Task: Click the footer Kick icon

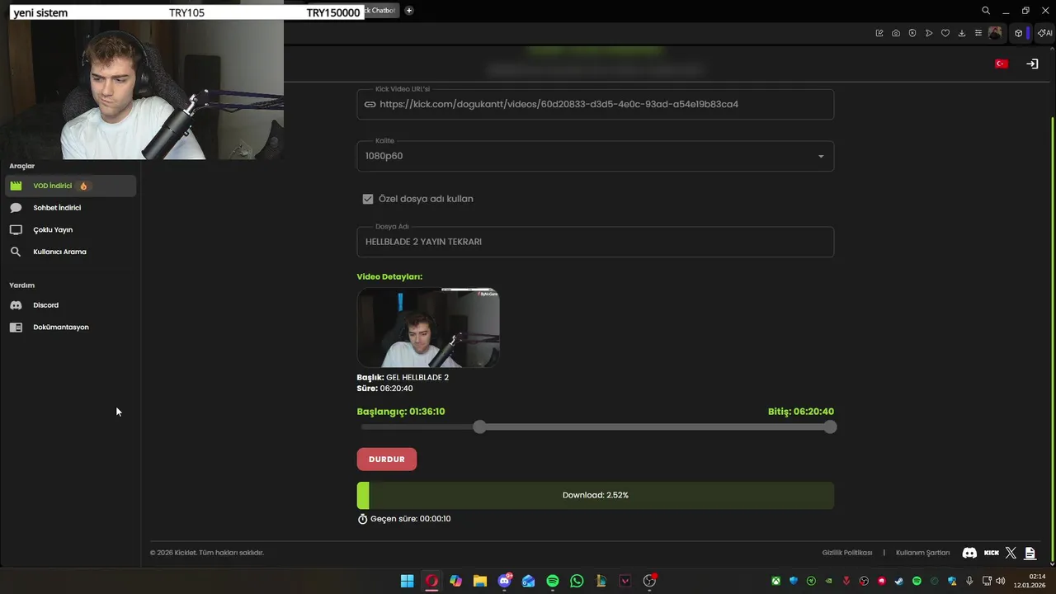Action: point(992,553)
